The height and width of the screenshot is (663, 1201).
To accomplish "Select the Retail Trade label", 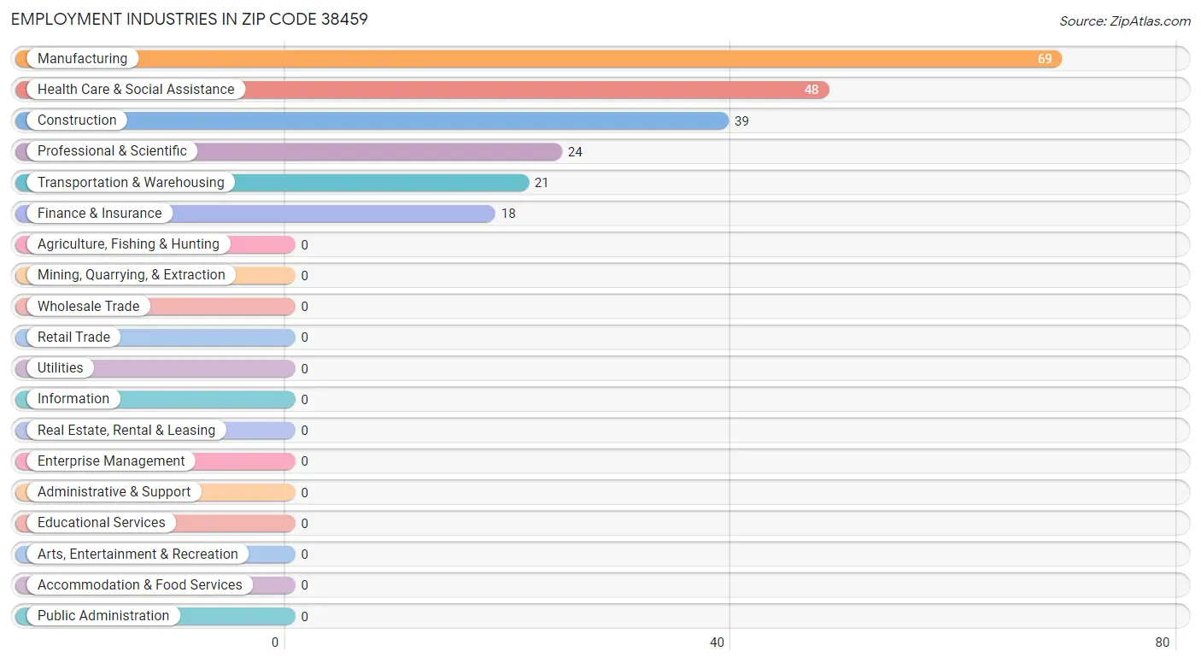I will pyautogui.click(x=73, y=337).
